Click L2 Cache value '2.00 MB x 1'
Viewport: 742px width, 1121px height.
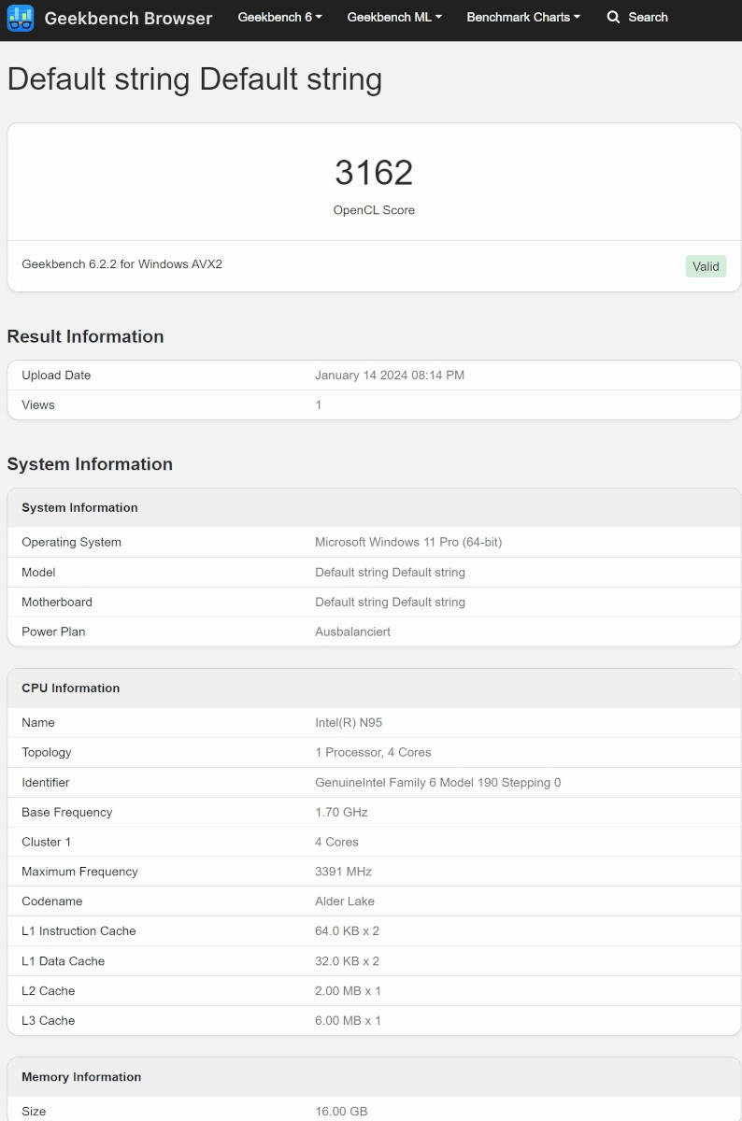coord(348,991)
